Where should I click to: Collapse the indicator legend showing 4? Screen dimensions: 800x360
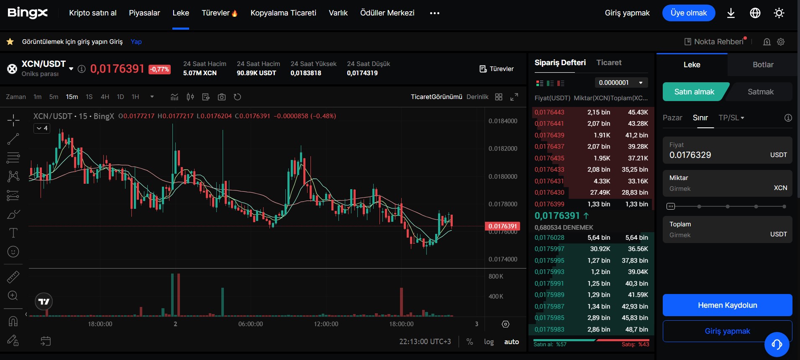42,128
